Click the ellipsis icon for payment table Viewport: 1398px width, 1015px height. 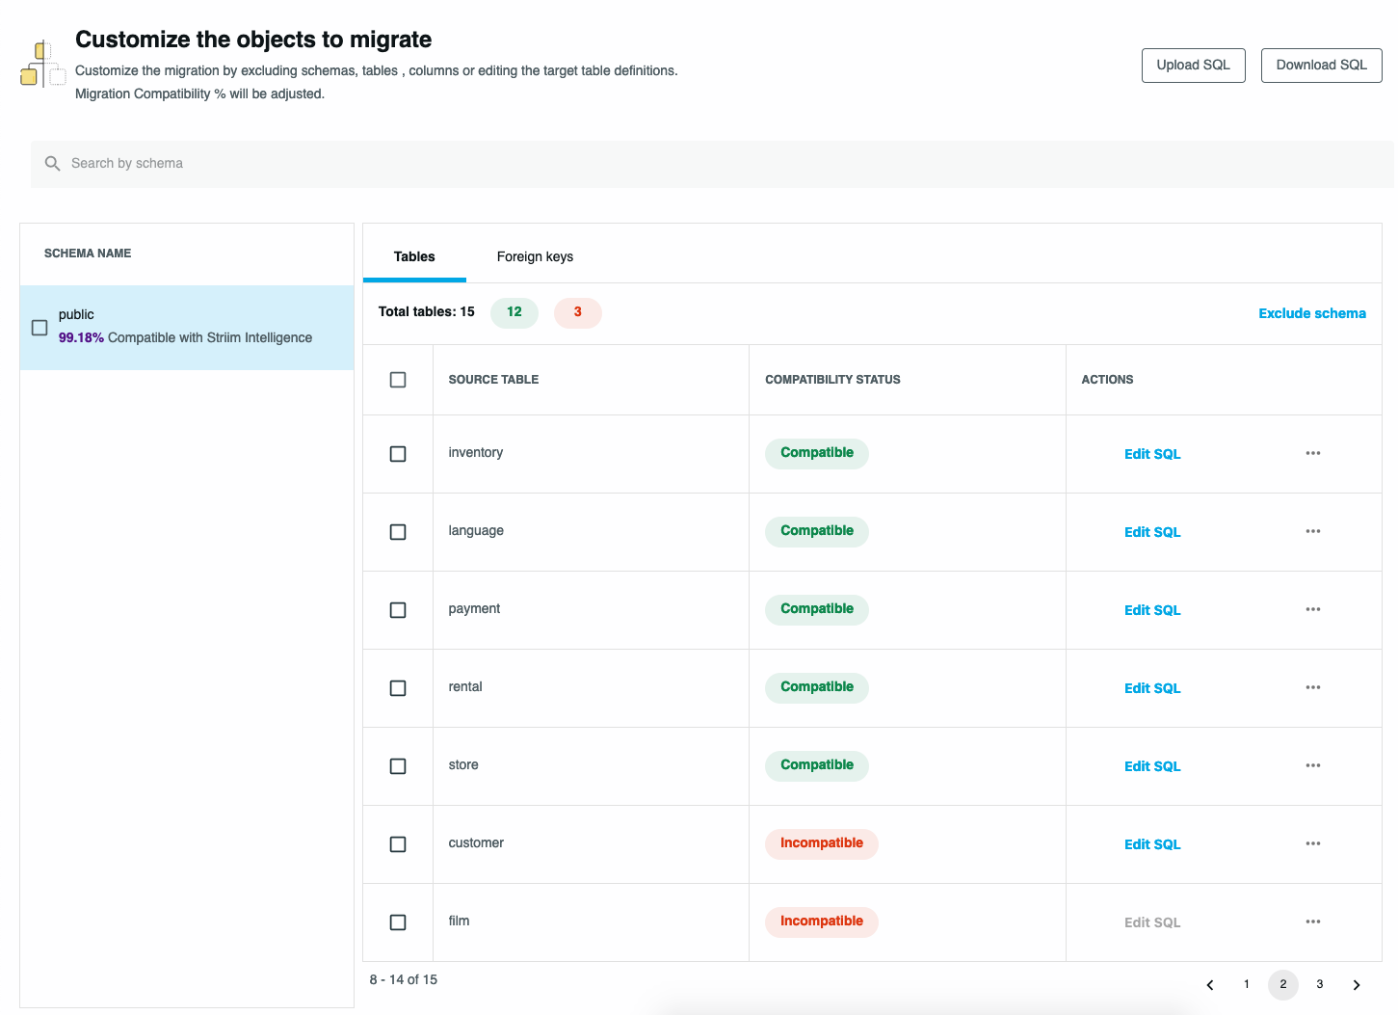point(1312,609)
